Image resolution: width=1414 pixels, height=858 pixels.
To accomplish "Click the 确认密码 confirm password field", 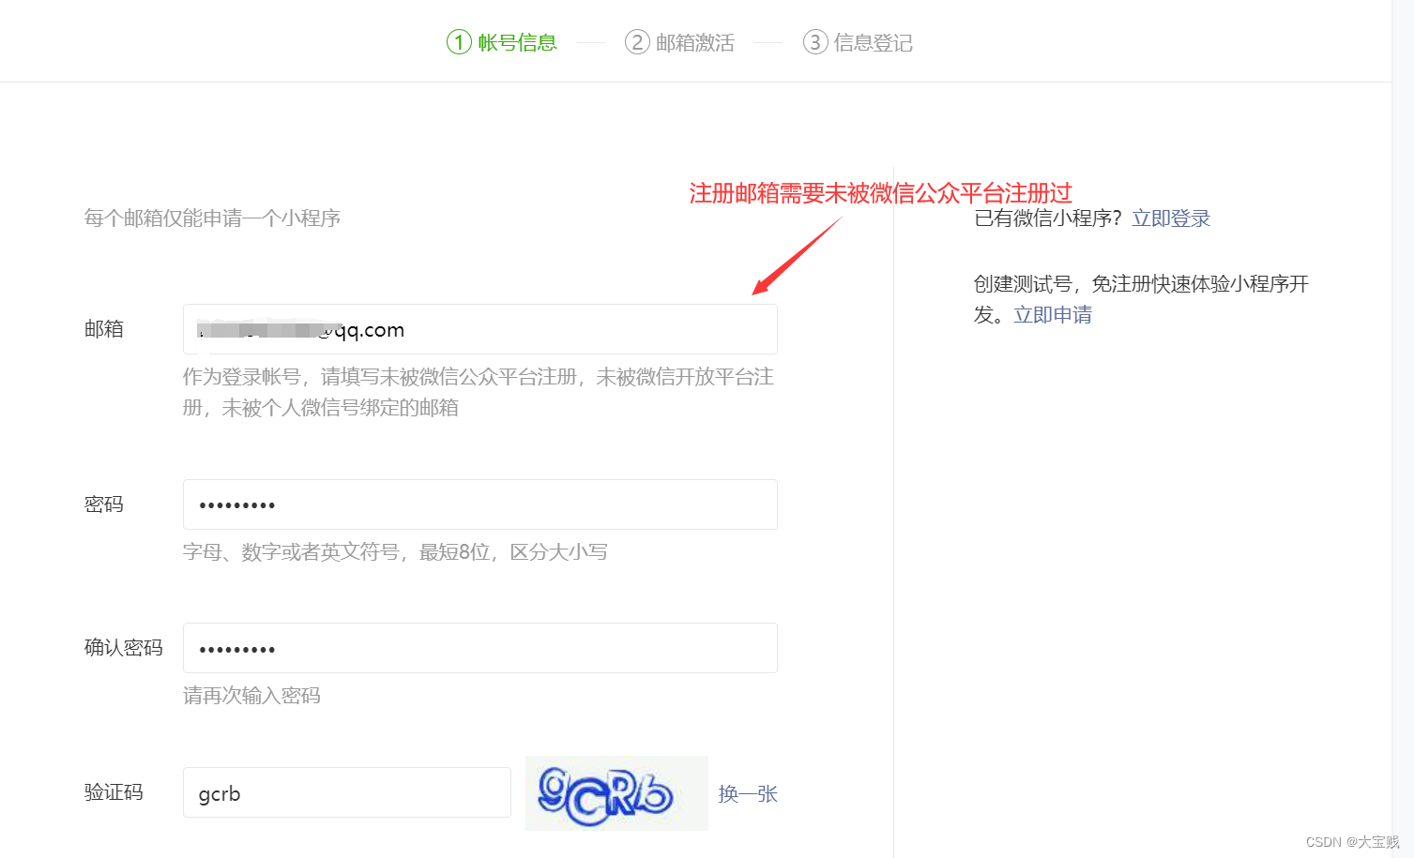I will pos(479,648).
